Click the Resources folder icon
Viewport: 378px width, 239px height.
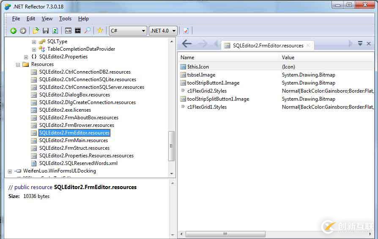[x=25, y=64]
